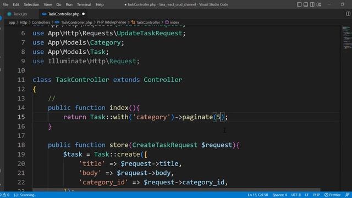The width and height of the screenshot is (352, 198).
Task: Click the class symbol icon in breadcrumbs
Action: tap(133, 22)
